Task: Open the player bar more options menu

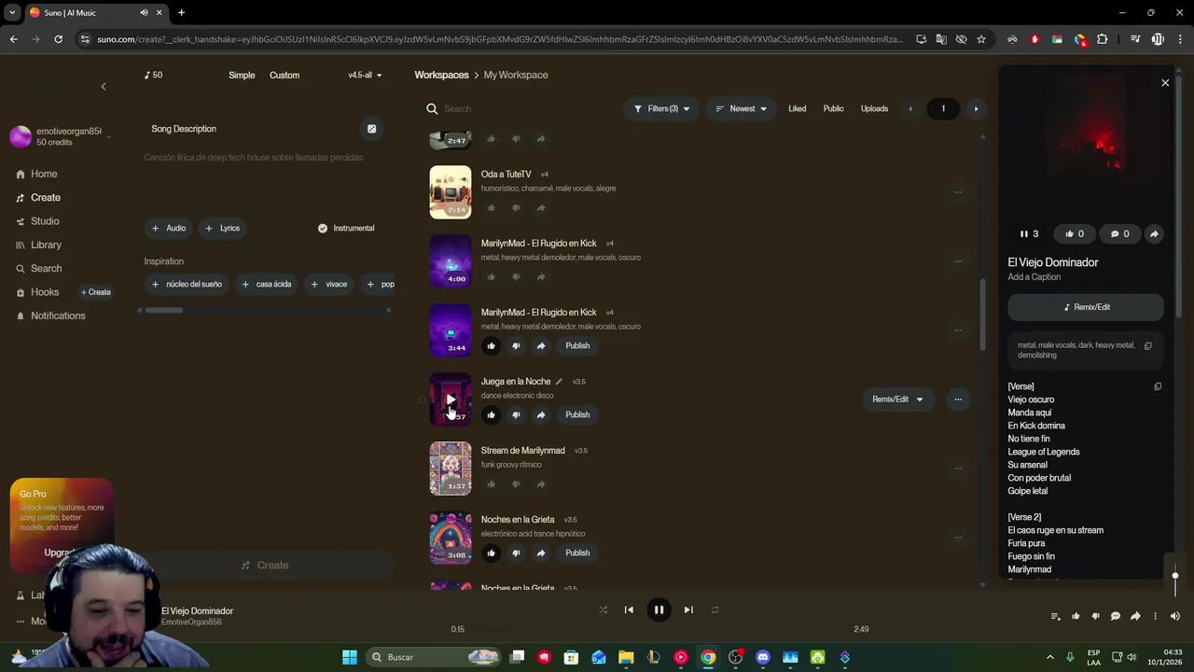Action: pyautogui.click(x=1155, y=616)
